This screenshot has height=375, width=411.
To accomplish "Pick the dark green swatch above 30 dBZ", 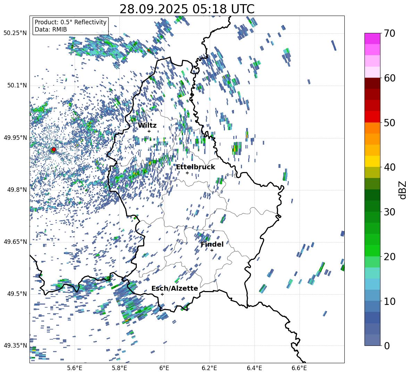I will (372, 206).
